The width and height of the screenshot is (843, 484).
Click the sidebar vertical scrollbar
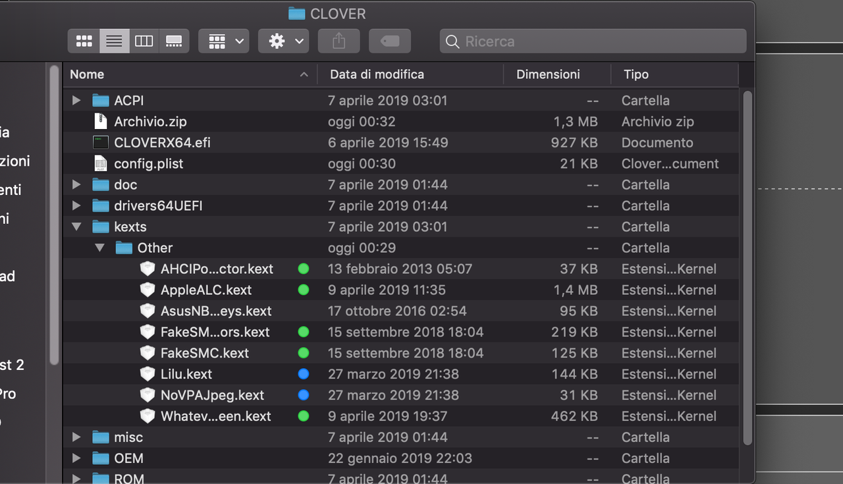coord(55,215)
